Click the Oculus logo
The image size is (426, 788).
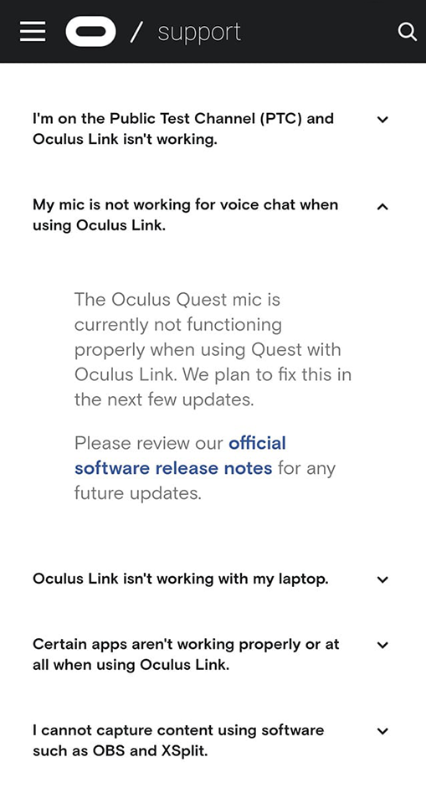pos(91,32)
